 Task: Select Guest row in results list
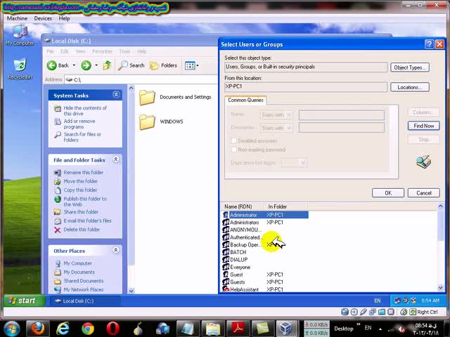point(266,275)
